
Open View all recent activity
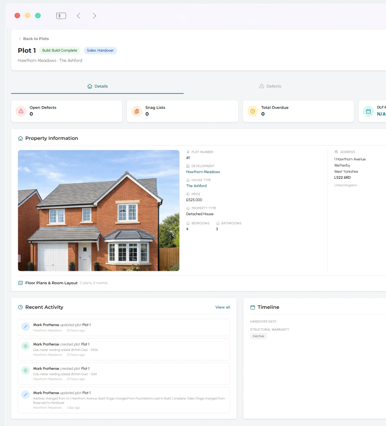pyautogui.click(x=223, y=307)
